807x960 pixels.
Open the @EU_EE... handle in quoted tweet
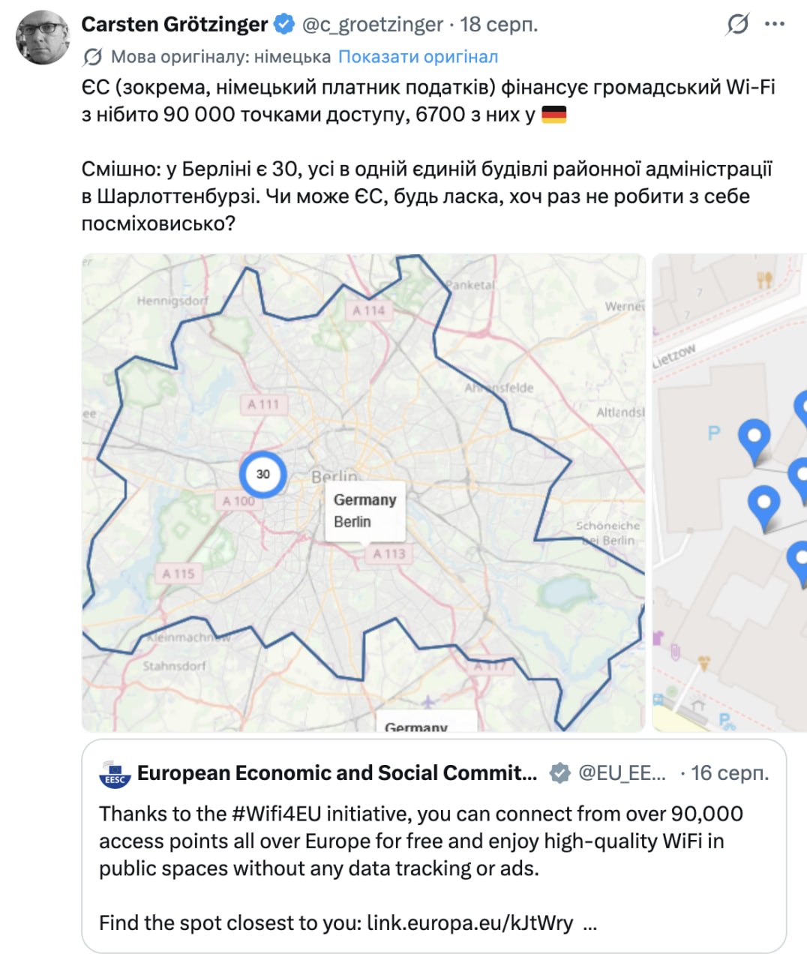point(622,773)
